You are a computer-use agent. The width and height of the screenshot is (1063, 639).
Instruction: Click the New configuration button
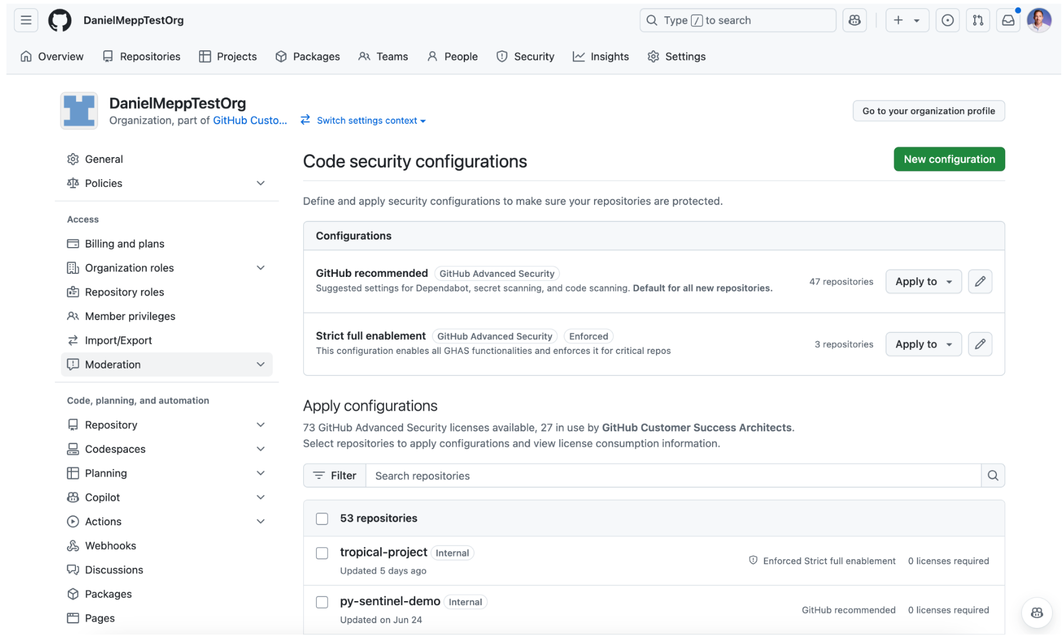[x=949, y=159]
